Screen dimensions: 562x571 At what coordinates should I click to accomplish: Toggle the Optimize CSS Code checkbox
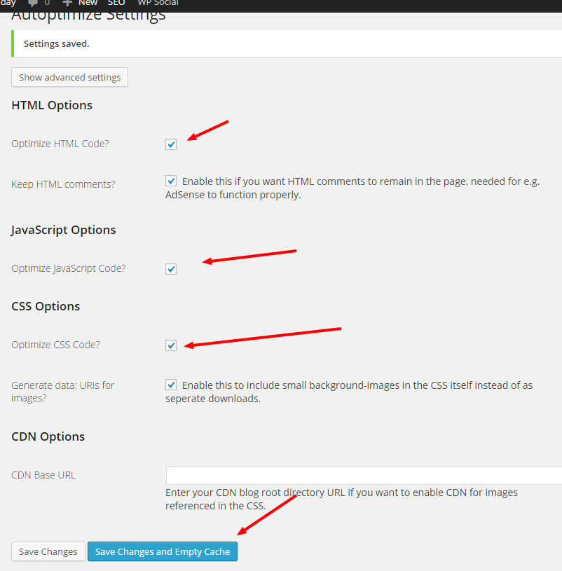(x=171, y=345)
